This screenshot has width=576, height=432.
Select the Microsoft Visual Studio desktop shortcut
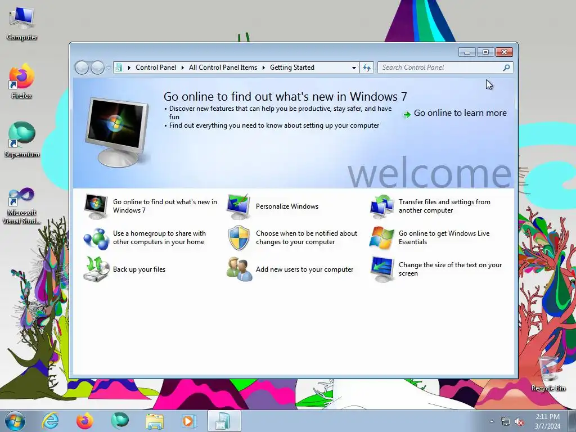point(22,206)
